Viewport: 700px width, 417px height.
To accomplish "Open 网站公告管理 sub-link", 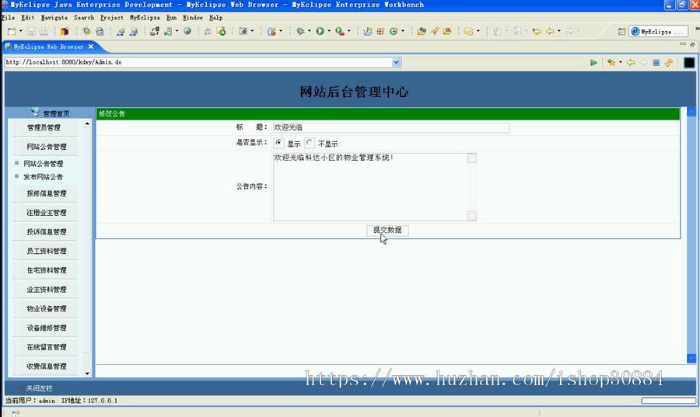I will click(43, 164).
